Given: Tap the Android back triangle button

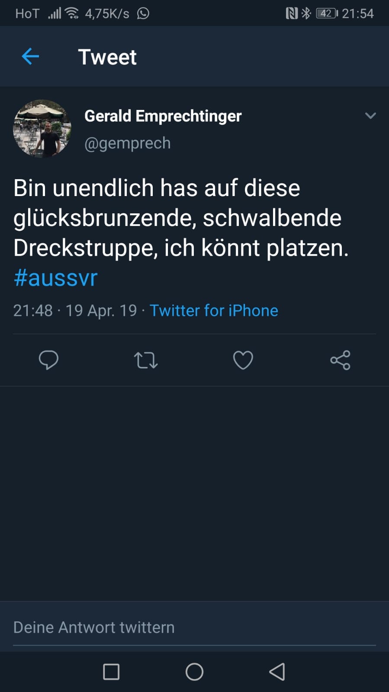Looking at the screenshot, I should click(277, 672).
